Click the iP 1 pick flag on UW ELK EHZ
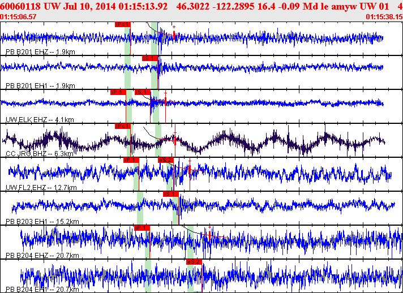403x293 pixels. click(x=118, y=92)
